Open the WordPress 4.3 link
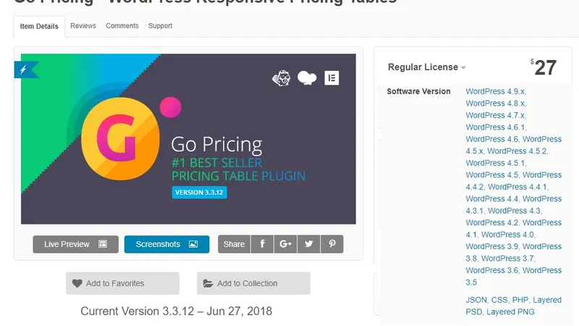579x326 pixels. [x=514, y=211]
